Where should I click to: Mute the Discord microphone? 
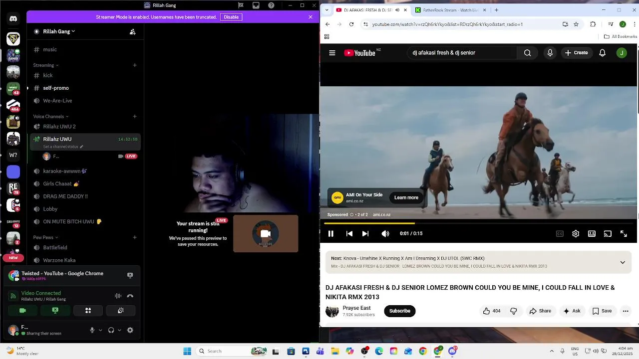pos(92,330)
